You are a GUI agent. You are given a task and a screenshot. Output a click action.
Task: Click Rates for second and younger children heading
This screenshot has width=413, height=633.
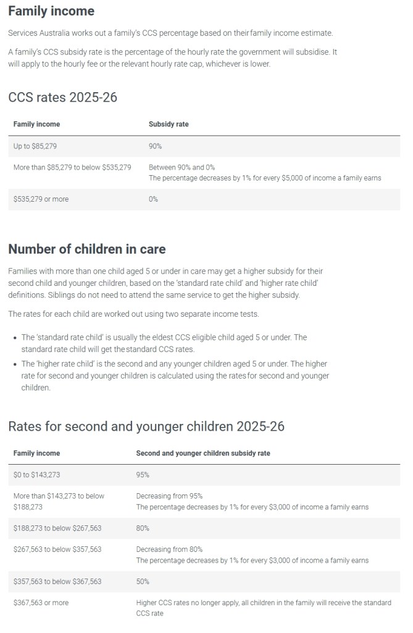[146, 426]
